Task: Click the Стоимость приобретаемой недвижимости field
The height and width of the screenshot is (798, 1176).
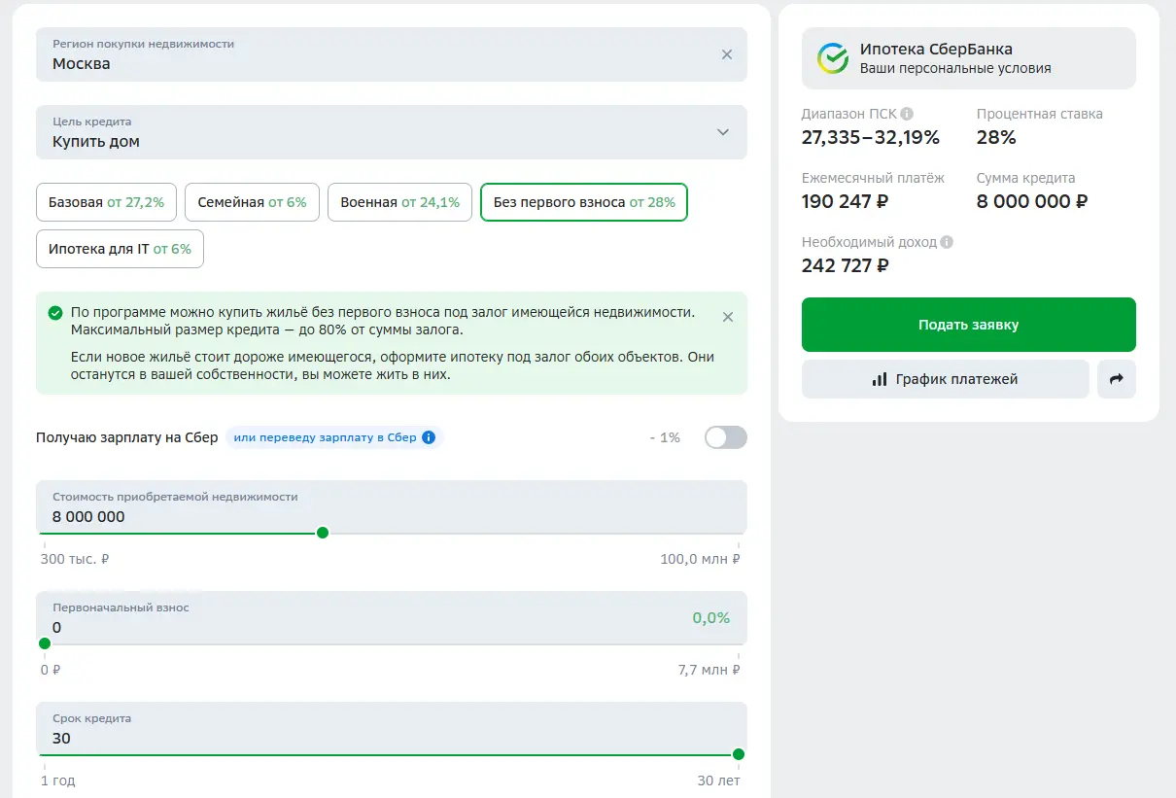Action: [392, 506]
